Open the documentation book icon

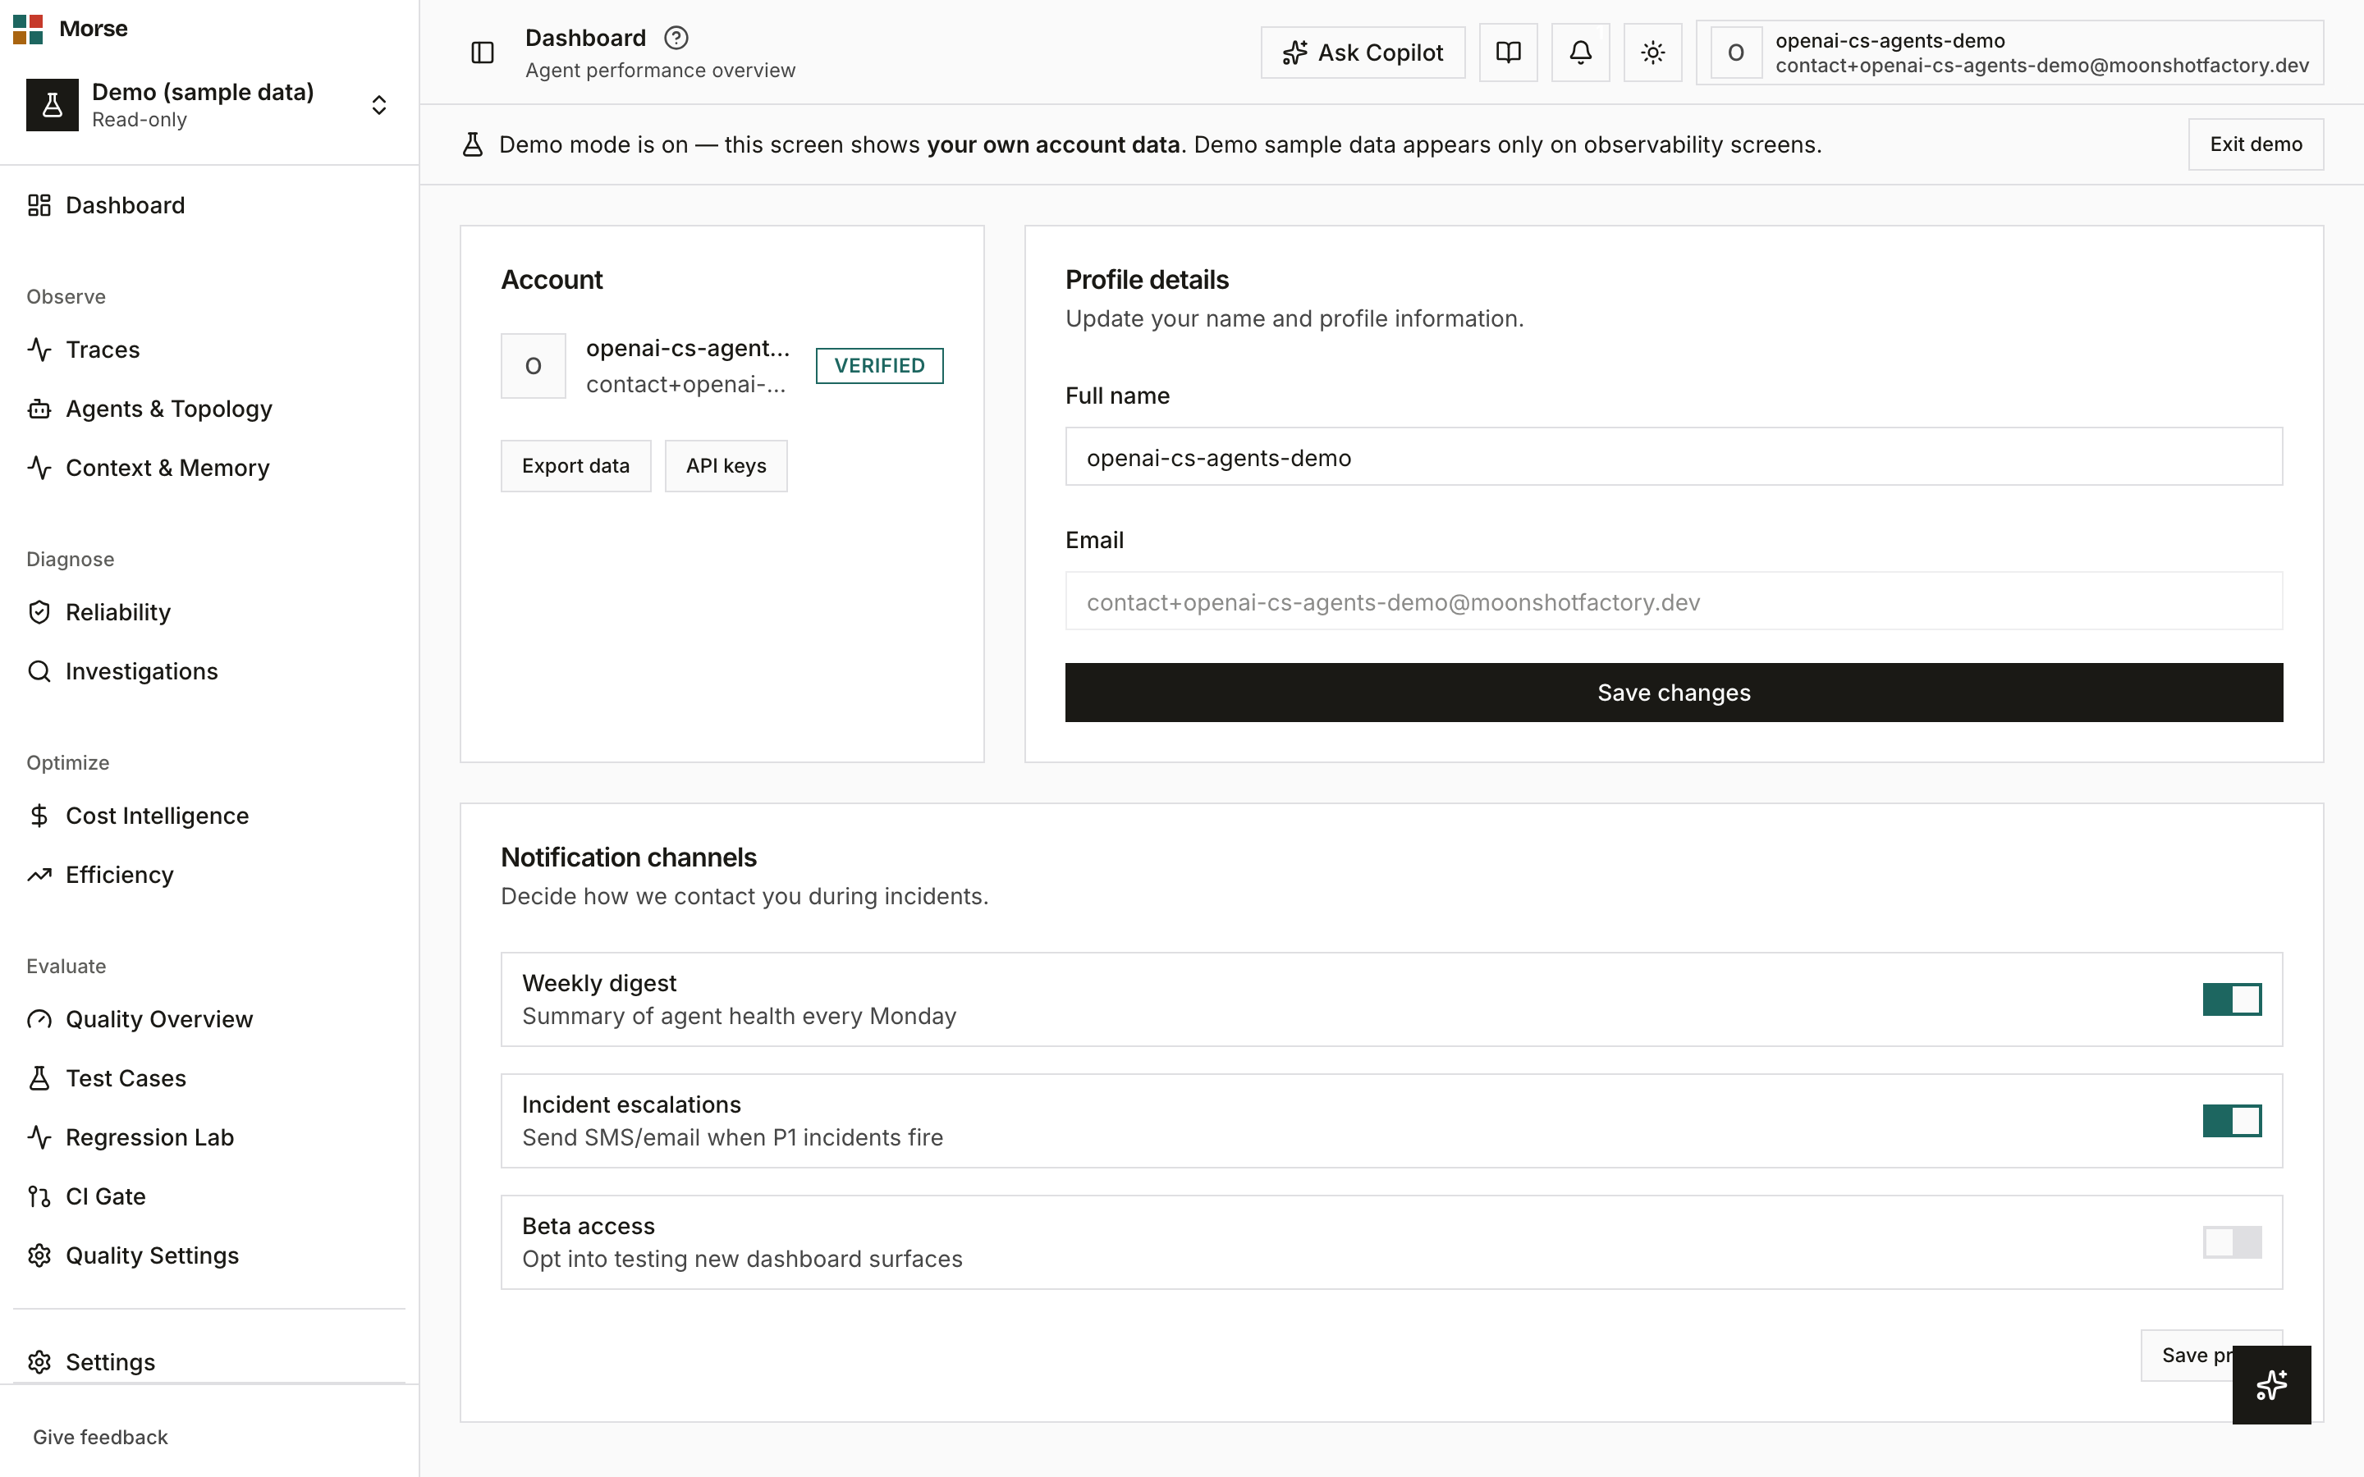tap(1508, 53)
